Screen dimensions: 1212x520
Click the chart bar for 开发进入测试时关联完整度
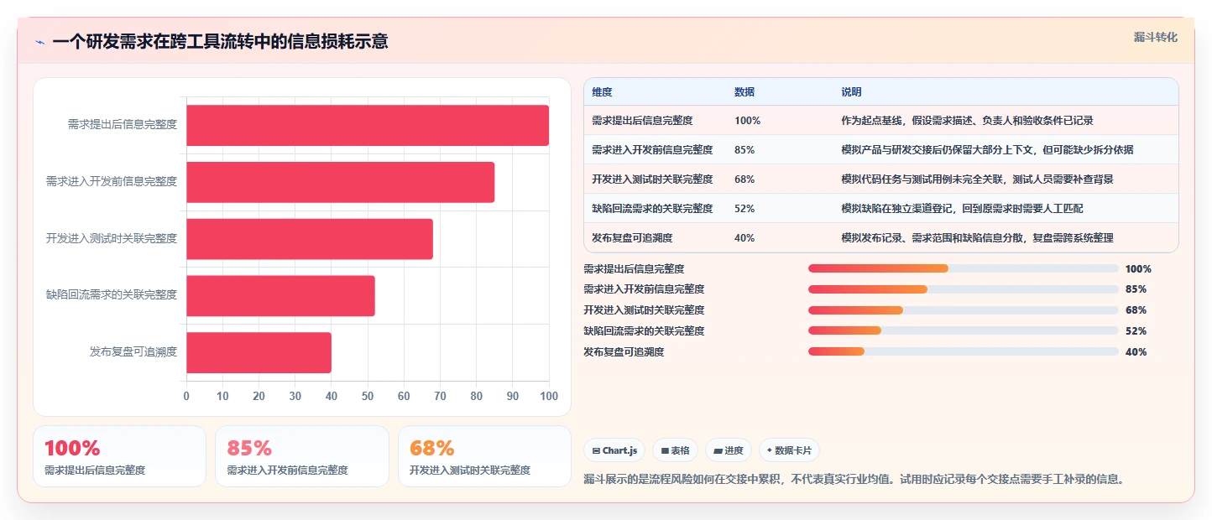[x=310, y=239]
